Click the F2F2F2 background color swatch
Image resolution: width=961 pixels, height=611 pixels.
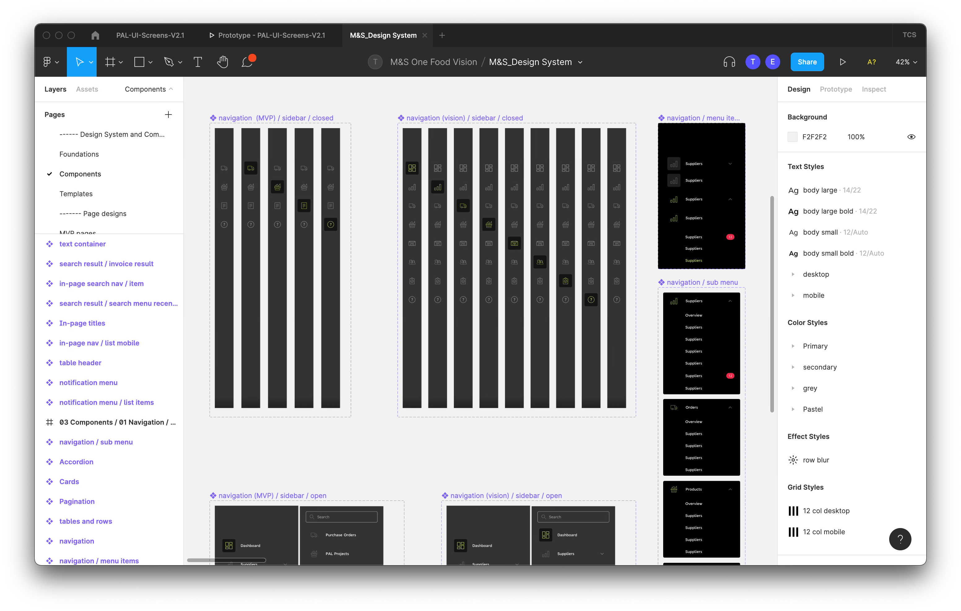click(792, 137)
